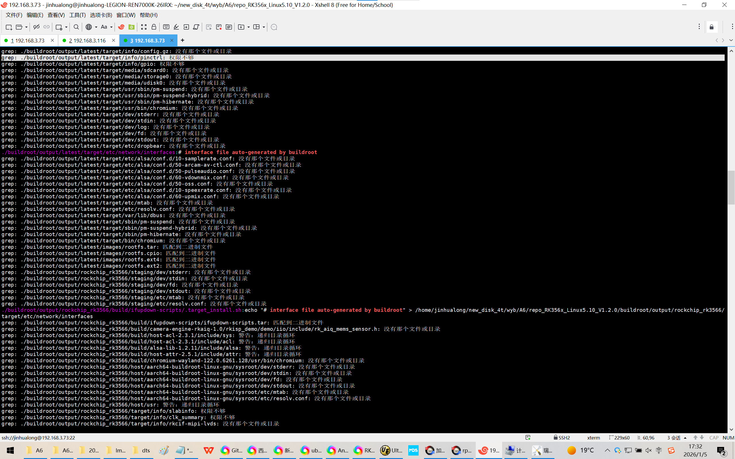Expand the Aa font dropdown
735x459 pixels.
coord(111,27)
